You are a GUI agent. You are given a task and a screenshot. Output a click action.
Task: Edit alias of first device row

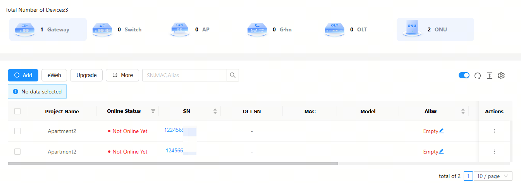click(x=441, y=131)
